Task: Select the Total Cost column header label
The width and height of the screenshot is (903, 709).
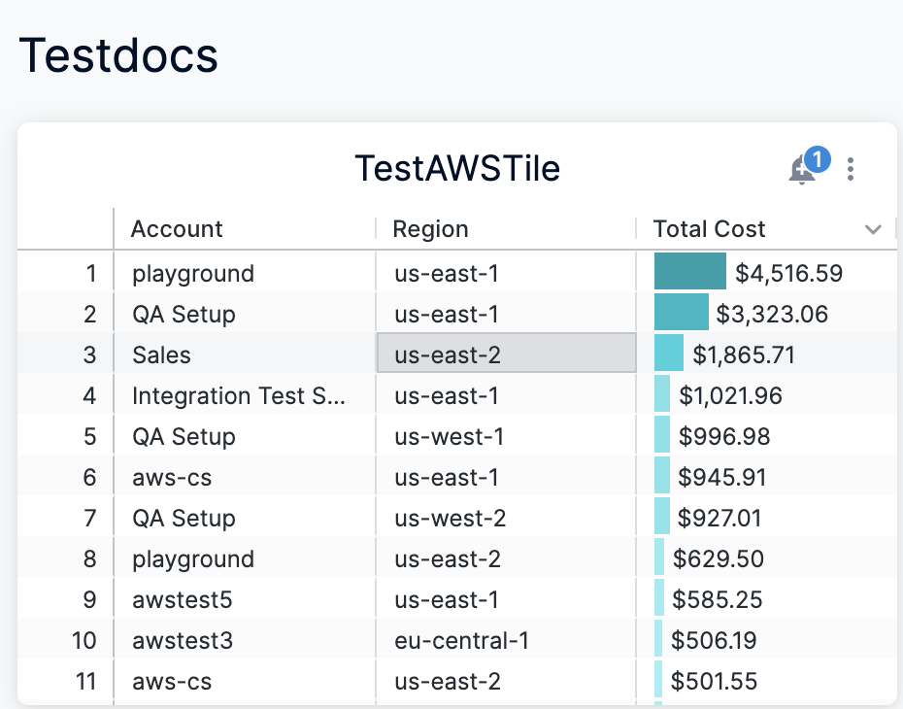Action: pos(709,229)
